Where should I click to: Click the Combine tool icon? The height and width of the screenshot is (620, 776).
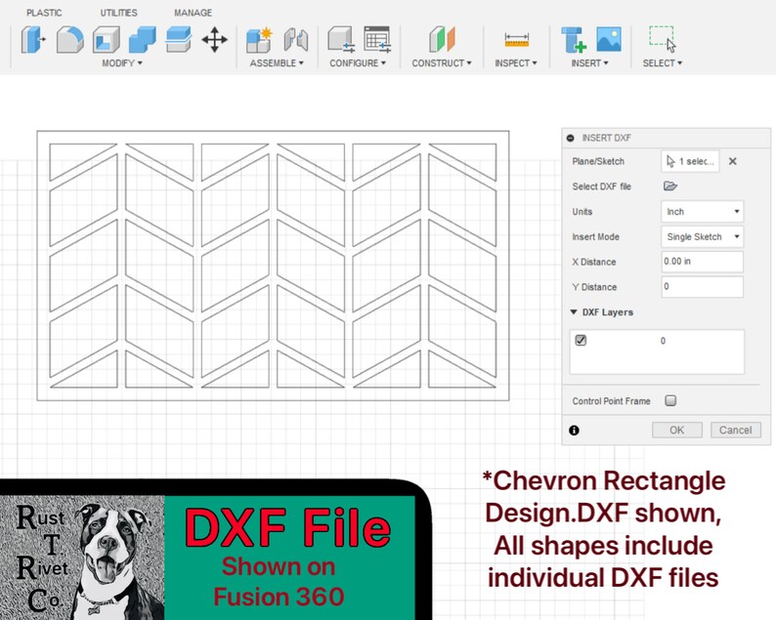(x=142, y=40)
